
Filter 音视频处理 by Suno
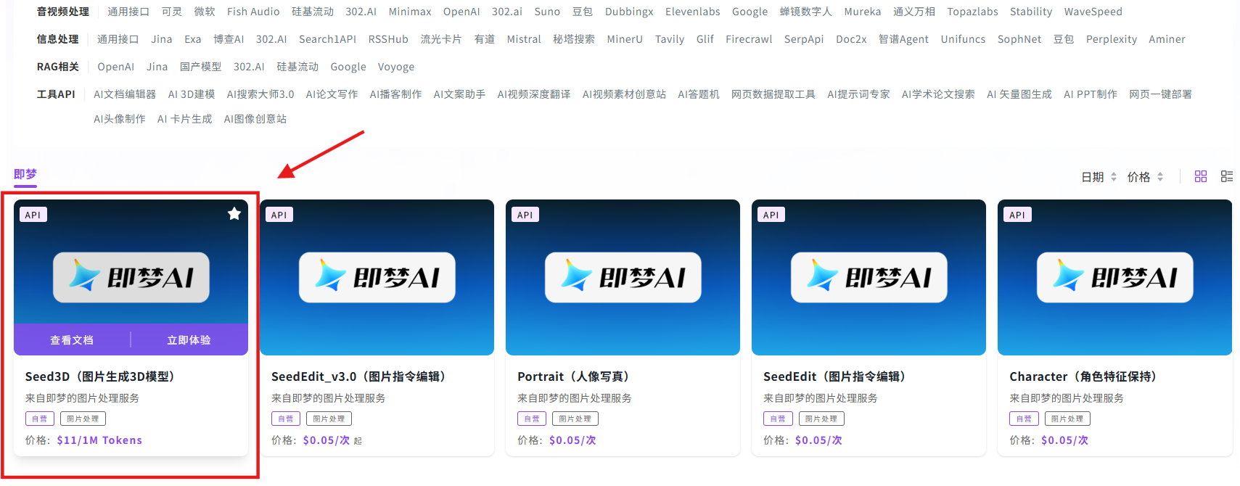[x=547, y=12]
